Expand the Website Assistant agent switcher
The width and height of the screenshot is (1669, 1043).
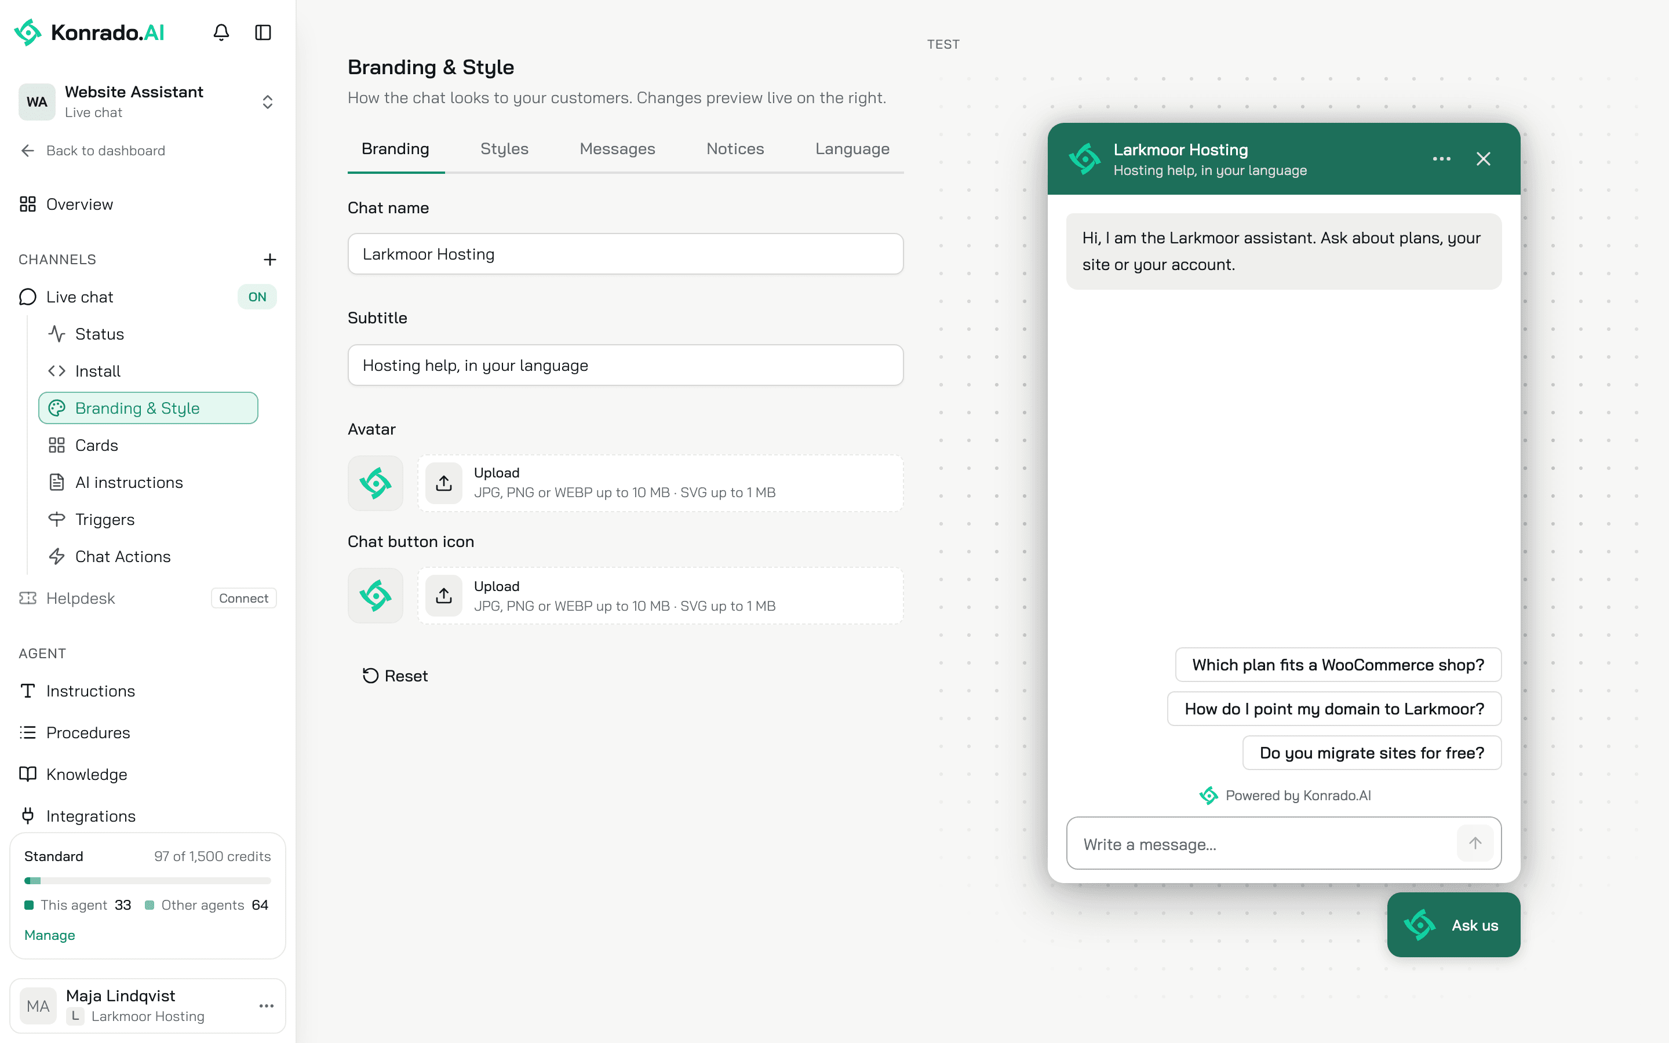(268, 102)
